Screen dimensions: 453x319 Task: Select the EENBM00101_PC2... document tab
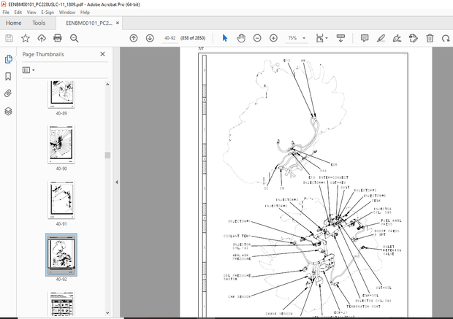[x=89, y=23]
